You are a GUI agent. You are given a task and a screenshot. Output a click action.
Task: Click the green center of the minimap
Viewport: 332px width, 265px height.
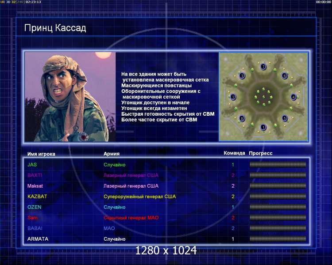tap(263, 97)
